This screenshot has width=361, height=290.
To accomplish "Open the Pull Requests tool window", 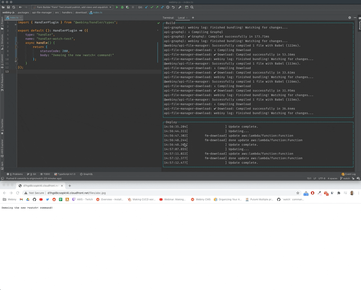I will click(x=2, y=82).
